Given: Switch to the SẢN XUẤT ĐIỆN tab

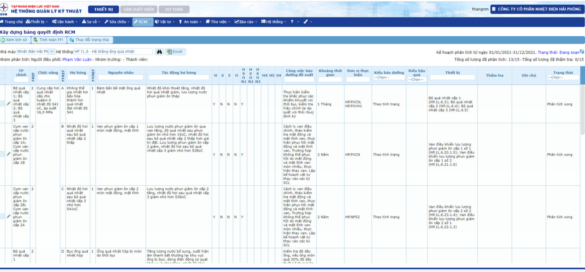Looking at the screenshot, I should click(139, 9).
